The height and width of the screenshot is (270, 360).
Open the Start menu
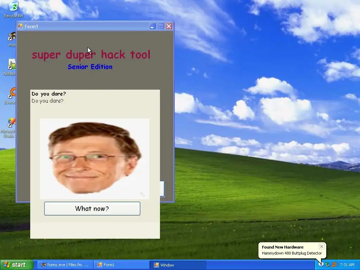17,265
